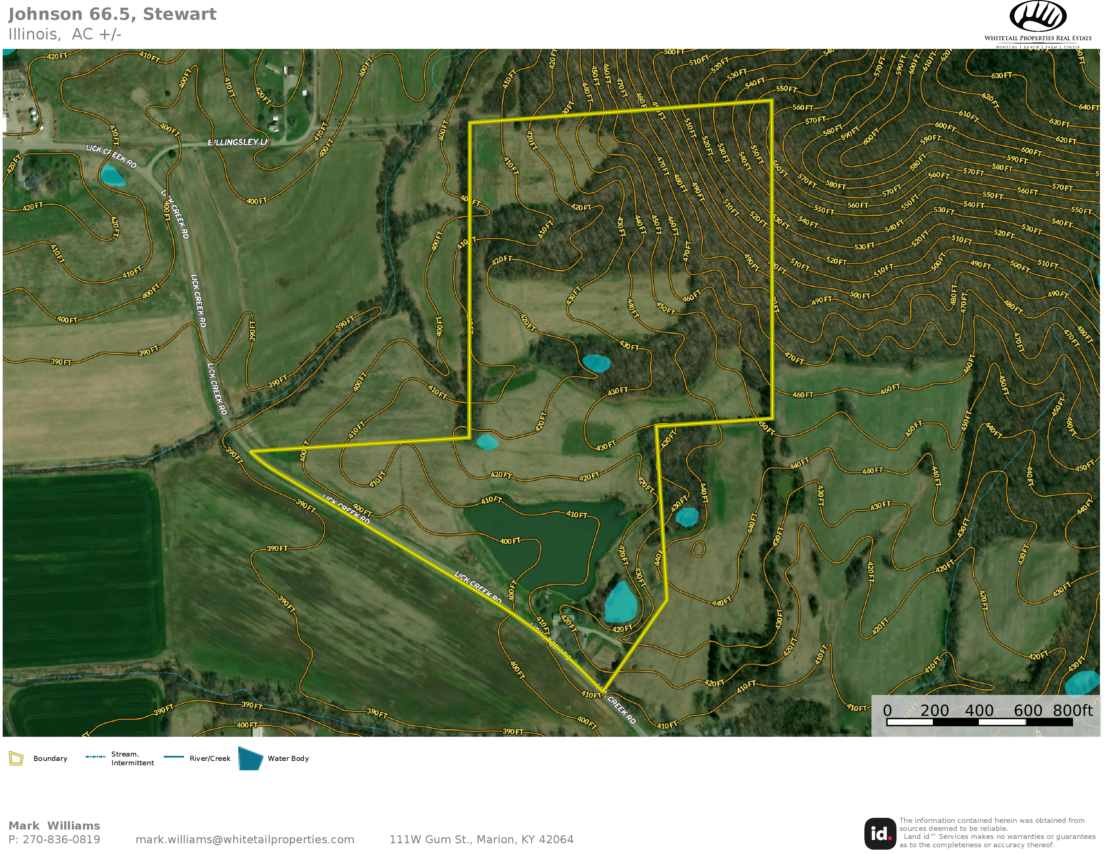The width and height of the screenshot is (1104, 854).
Task: Click the mark.williams@whitetailproperties.com email
Action: point(245,839)
